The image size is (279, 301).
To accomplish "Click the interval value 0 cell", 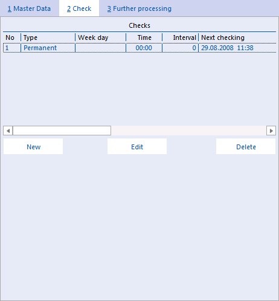I will (x=181, y=48).
